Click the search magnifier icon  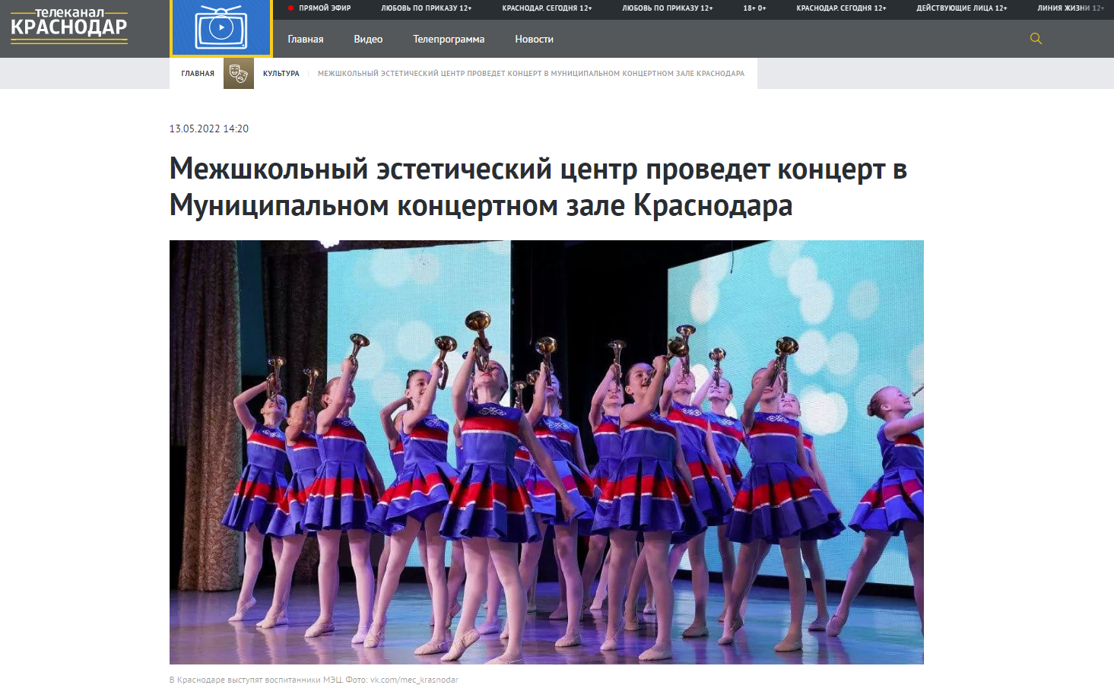(x=1036, y=39)
